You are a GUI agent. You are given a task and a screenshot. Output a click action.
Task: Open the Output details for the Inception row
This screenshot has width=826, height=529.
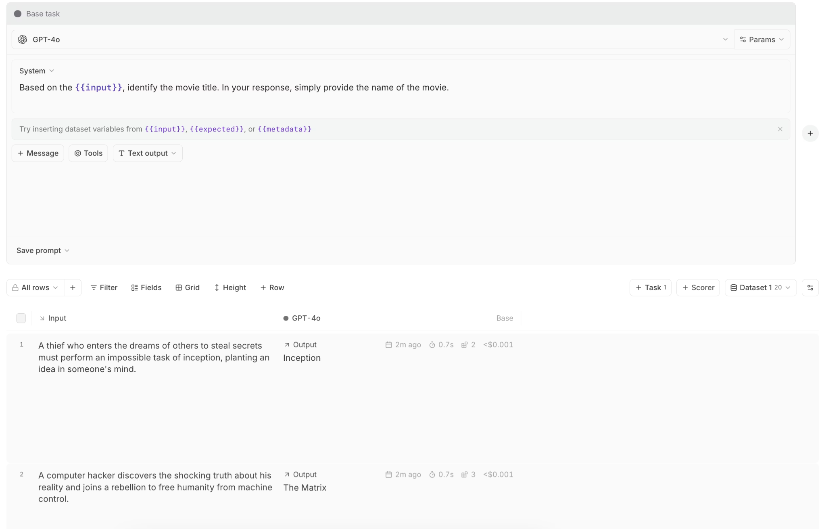point(300,344)
